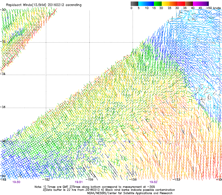Viewport: 222px width, 195px height.
Task: Click the '10' legend scale label
Action: pos(147,8)
